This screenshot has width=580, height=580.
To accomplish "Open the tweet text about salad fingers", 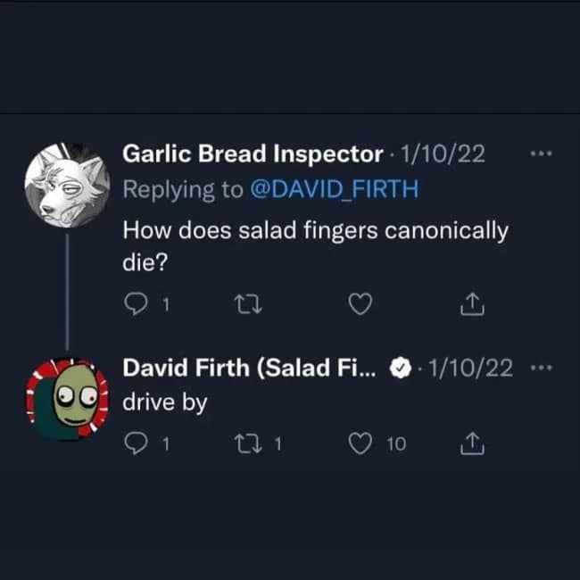I will click(x=314, y=232).
